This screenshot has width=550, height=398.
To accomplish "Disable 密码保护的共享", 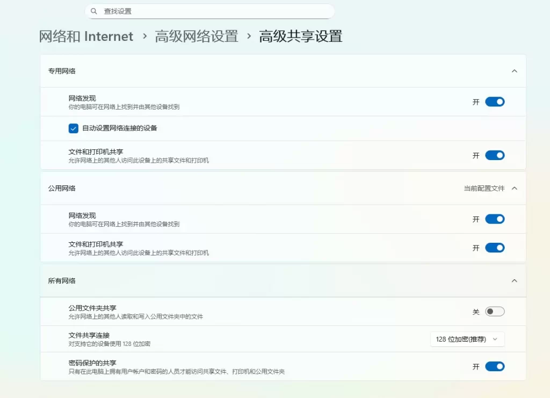I will pos(494,366).
